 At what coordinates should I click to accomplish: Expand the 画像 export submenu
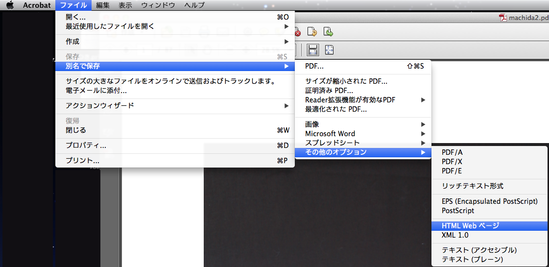point(363,124)
